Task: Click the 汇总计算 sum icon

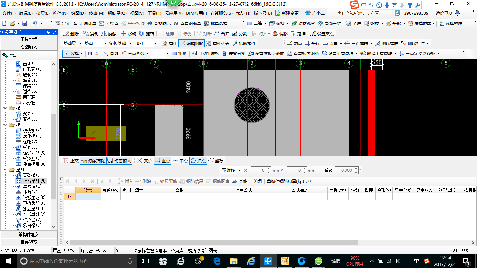Action: tap(85, 23)
